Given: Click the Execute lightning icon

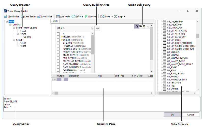Looking at the screenshot, I should [86, 16].
